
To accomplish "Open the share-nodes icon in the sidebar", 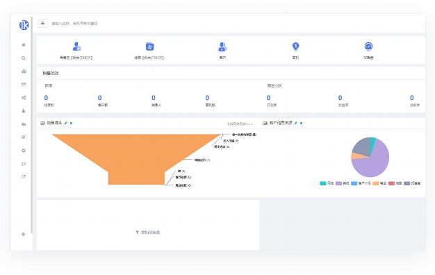I will point(24,98).
